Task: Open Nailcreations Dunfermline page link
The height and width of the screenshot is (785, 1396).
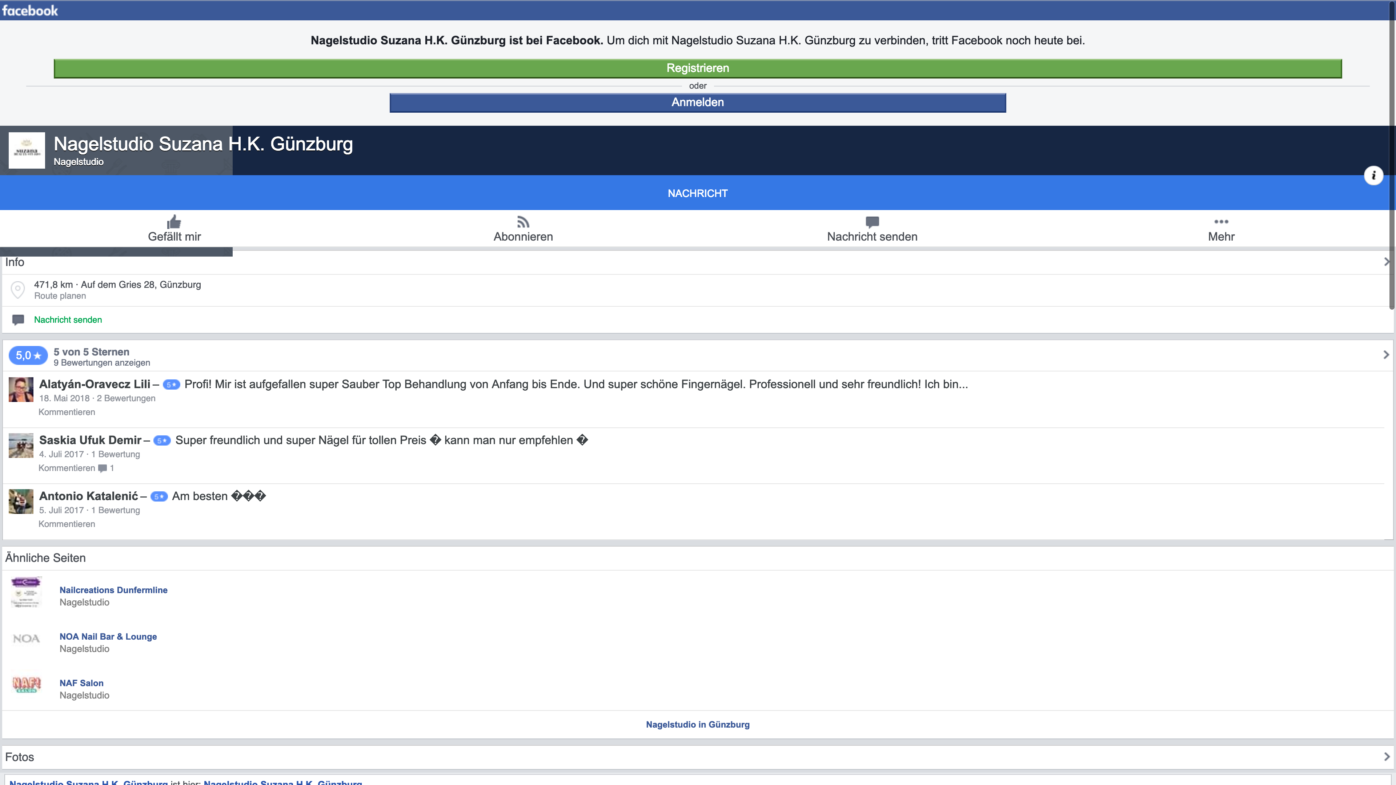Action: pos(113,590)
